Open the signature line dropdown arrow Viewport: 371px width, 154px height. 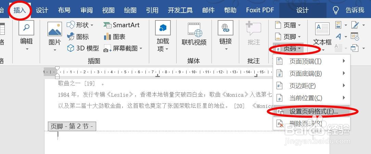[x=364, y=25]
